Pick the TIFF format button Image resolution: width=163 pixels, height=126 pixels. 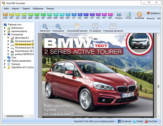click(x=86, y=16)
